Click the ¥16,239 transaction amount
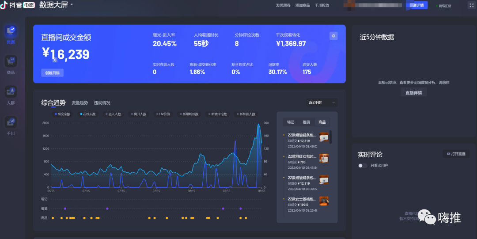This screenshot has width=477, height=239. pyautogui.click(x=65, y=54)
